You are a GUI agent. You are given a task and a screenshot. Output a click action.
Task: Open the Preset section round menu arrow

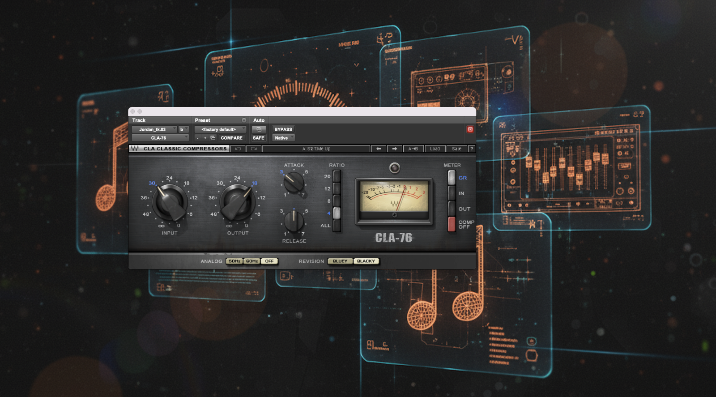[x=244, y=120]
